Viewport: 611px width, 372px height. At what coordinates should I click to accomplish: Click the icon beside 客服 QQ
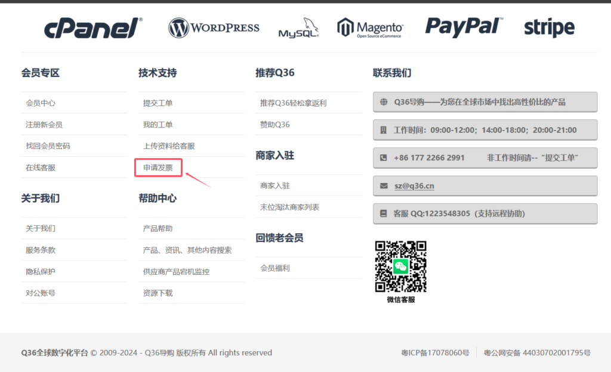pos(384,213)
